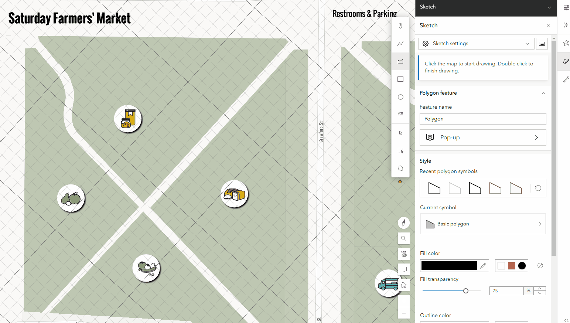The width and height of the screenshot is (570, 323).
Task: Select the Line sketch tool
Action: [400, 44]
